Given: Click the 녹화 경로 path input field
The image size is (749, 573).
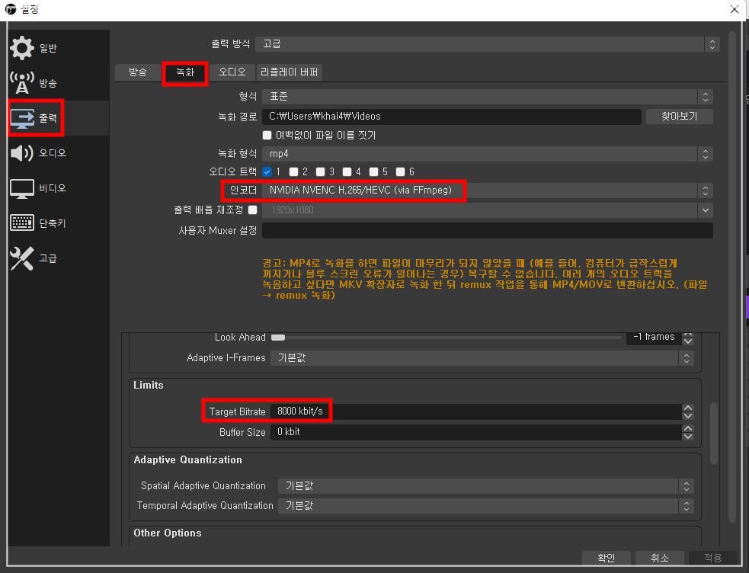Looking at the screenshot, I should click(451, 117).
